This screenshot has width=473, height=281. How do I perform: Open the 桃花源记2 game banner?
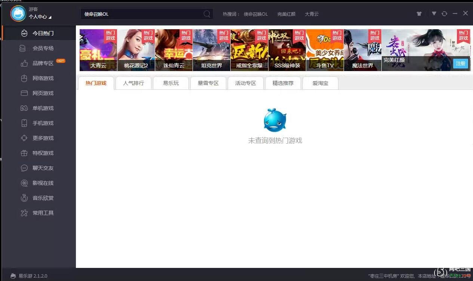point(136,50)
